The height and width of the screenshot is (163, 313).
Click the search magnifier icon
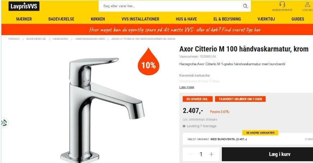coord(245,6)
